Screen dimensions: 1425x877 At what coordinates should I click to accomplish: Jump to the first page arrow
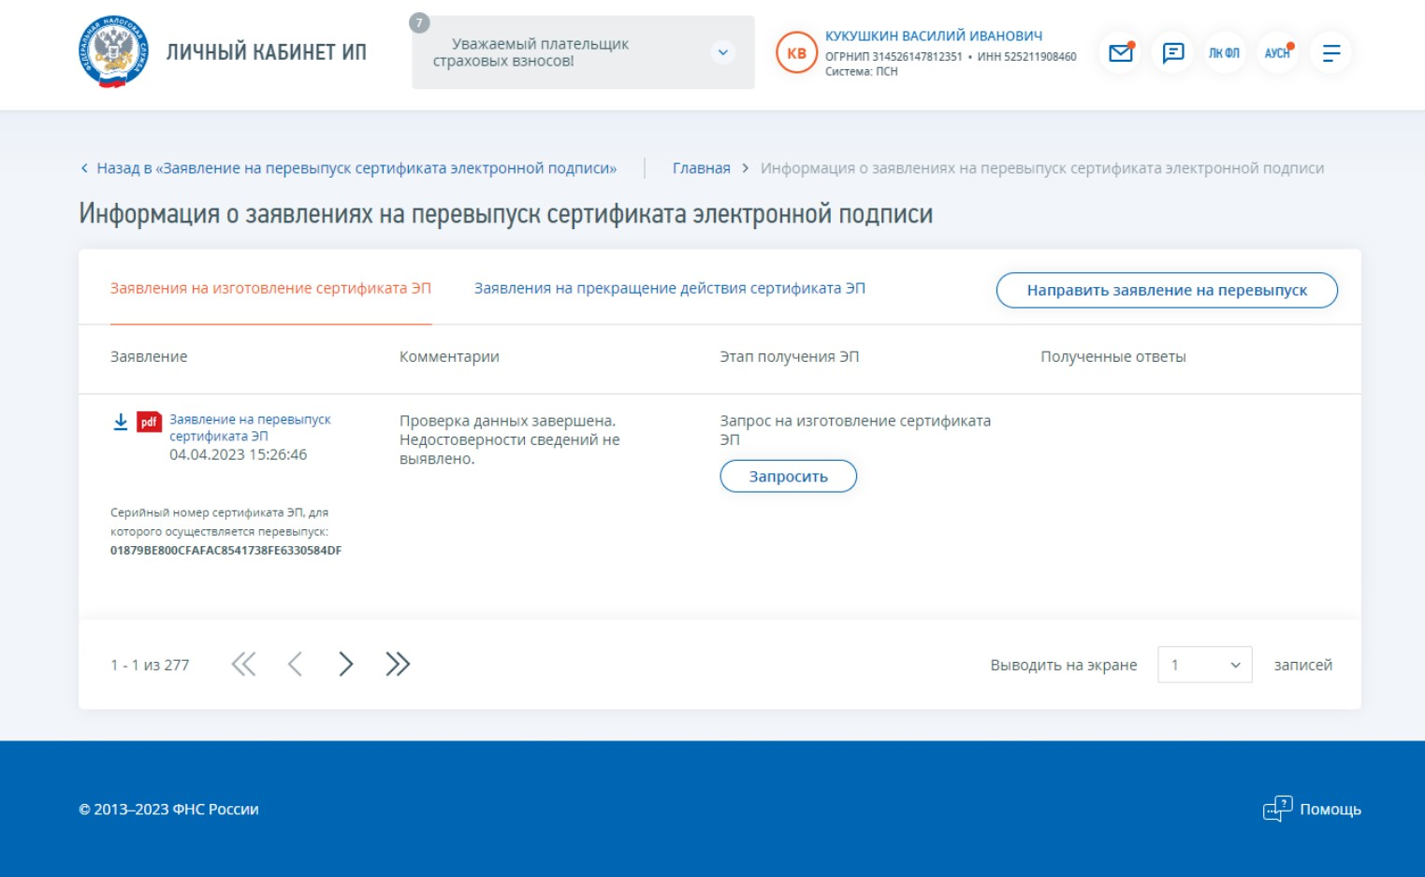[x=243, y=665]
